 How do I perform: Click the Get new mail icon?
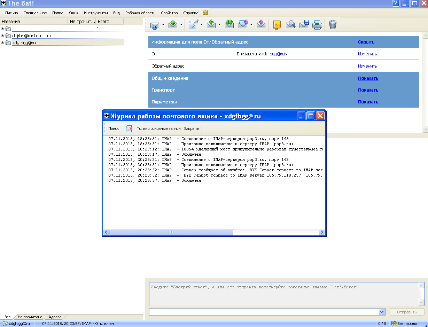coord(155,25)
